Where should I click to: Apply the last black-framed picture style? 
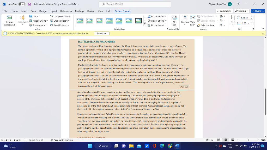point(138,21)
